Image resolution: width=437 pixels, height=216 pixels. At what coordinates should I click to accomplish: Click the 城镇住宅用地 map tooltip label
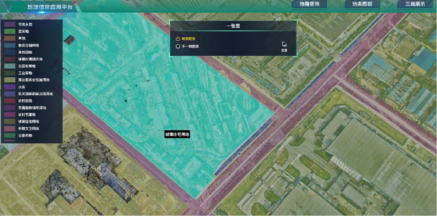tap(177, 134)
